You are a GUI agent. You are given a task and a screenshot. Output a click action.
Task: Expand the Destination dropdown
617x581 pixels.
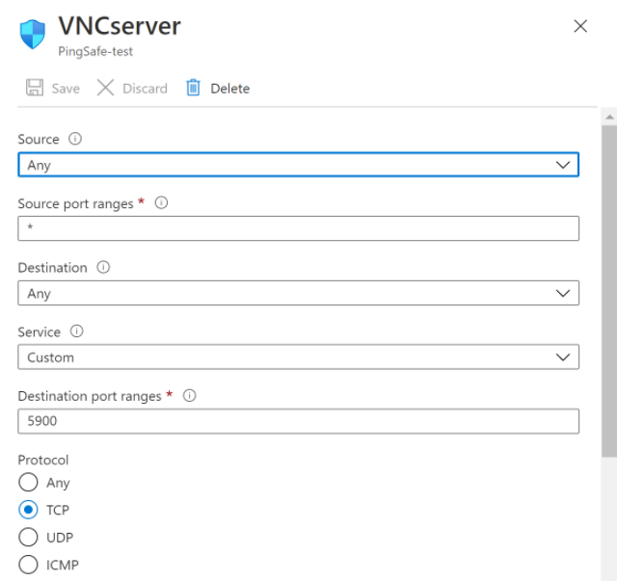coord(298,293)
